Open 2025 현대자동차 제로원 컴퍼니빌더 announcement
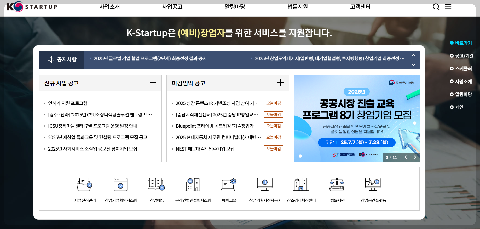 pyautogui.click(x=218, y=137)
